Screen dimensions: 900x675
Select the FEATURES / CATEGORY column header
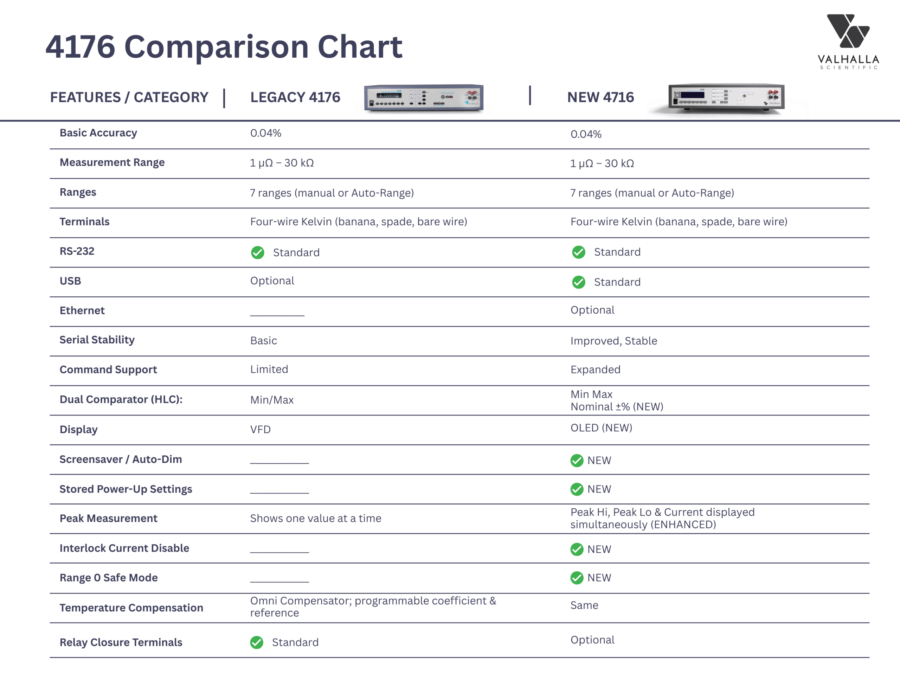129,97
